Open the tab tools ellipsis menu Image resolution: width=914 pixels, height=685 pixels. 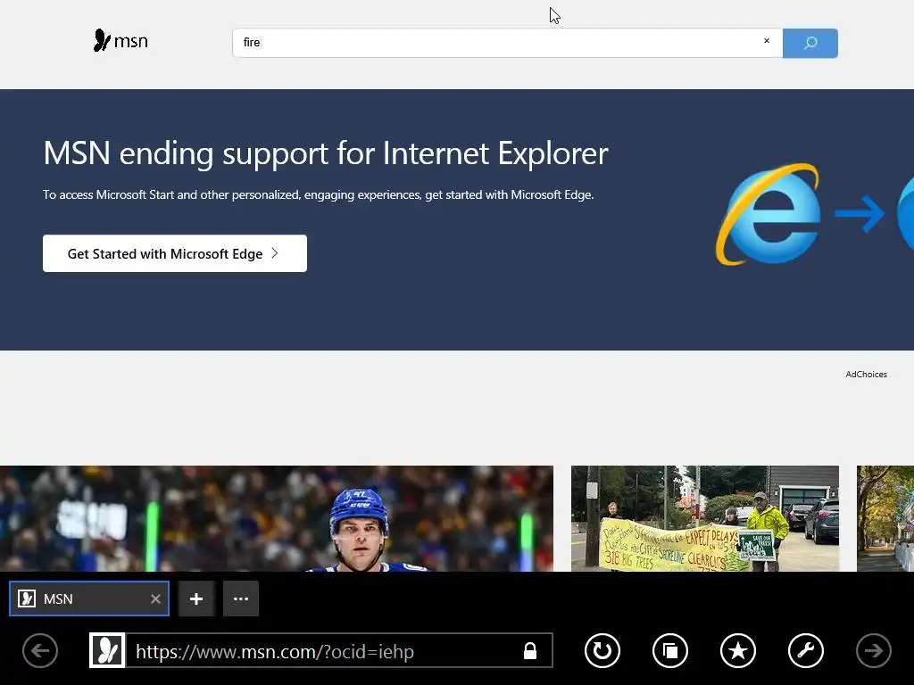click(241, 598)
